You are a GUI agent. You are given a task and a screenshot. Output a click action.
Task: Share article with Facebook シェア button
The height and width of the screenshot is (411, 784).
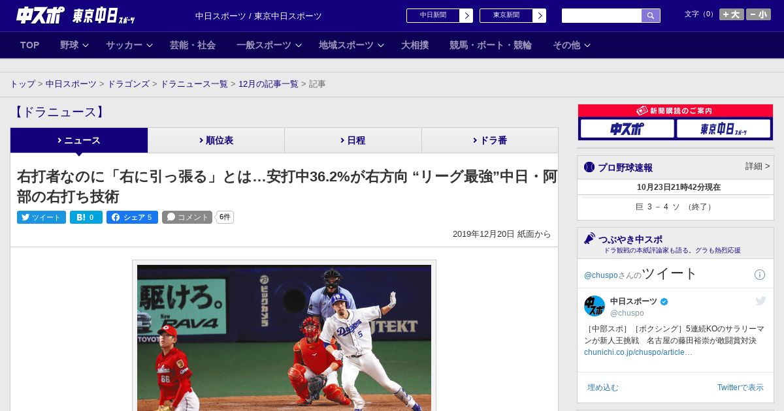132,217
